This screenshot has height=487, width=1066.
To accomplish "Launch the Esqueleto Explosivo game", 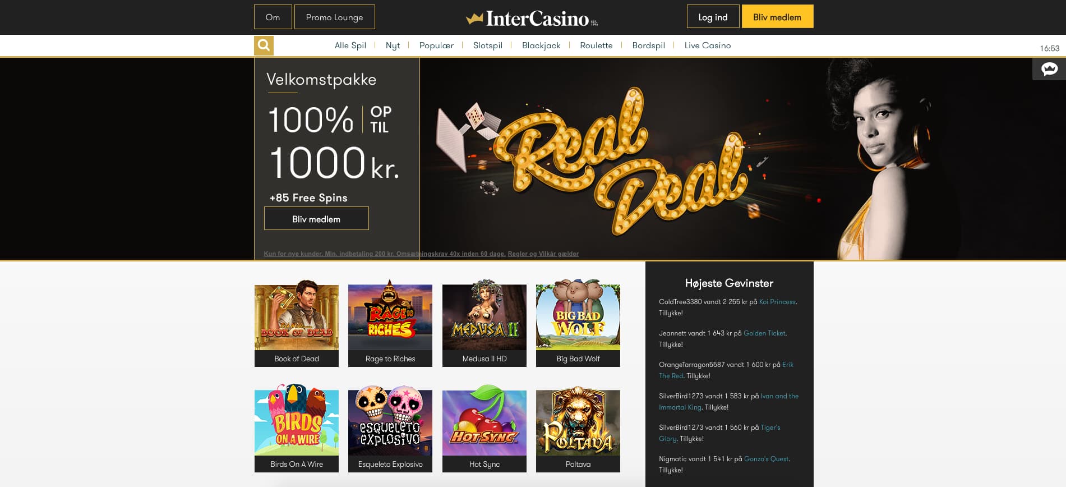I will tap(390, 429).
